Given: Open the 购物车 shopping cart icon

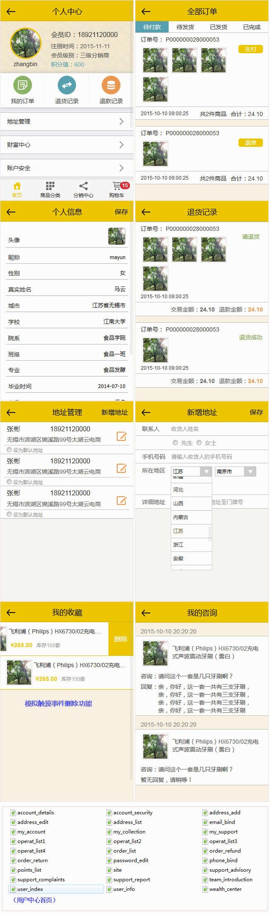Looking at the screenshot, I should 117,186.
